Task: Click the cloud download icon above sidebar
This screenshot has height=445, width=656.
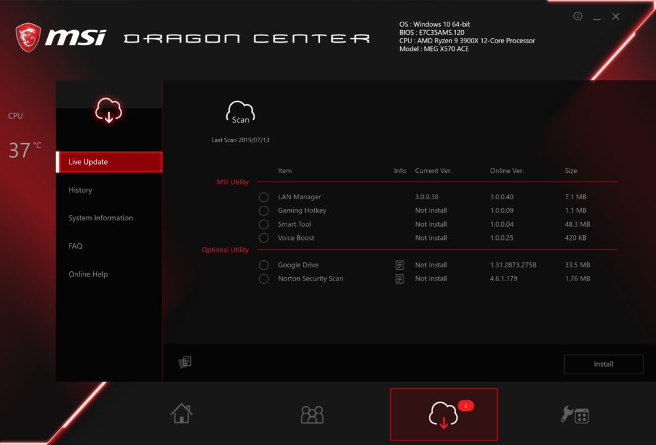Action: click(109, 110)
